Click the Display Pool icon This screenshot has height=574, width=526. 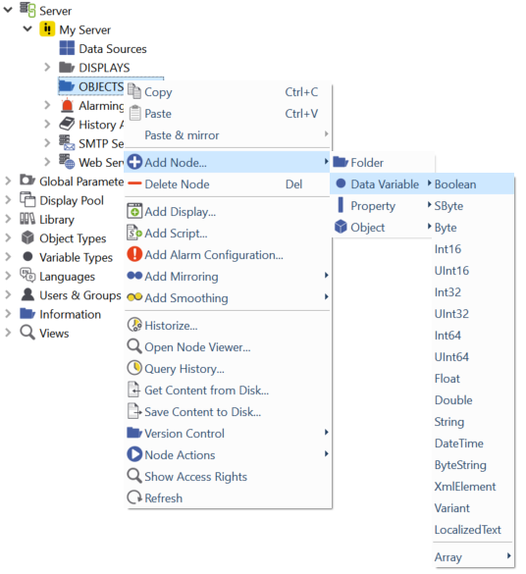click(x=27, y=199)
